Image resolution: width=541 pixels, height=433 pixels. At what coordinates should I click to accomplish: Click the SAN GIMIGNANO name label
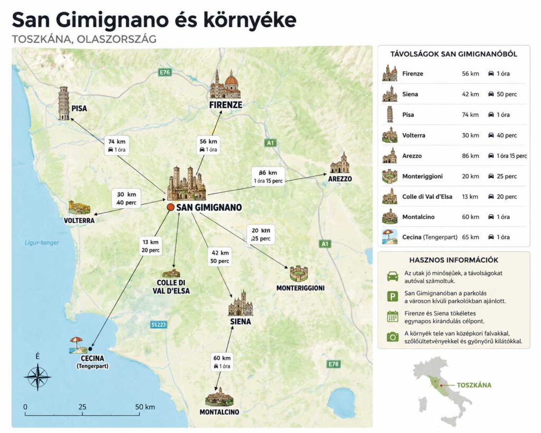coord(209,207)
